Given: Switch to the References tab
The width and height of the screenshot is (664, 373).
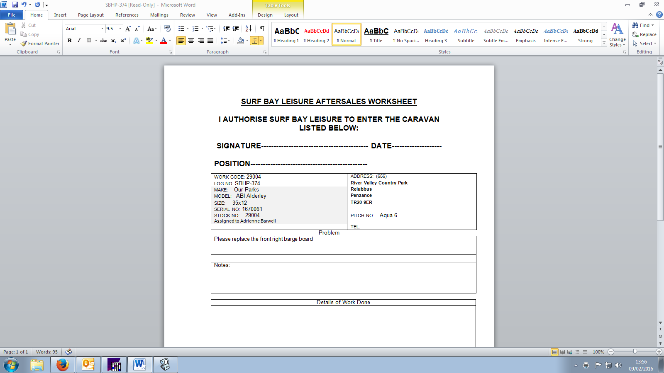Looking at the screenshot, I should pos(127,15).
